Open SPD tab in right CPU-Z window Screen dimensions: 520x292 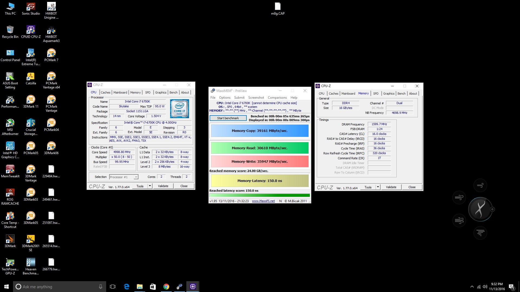(376, 94)
